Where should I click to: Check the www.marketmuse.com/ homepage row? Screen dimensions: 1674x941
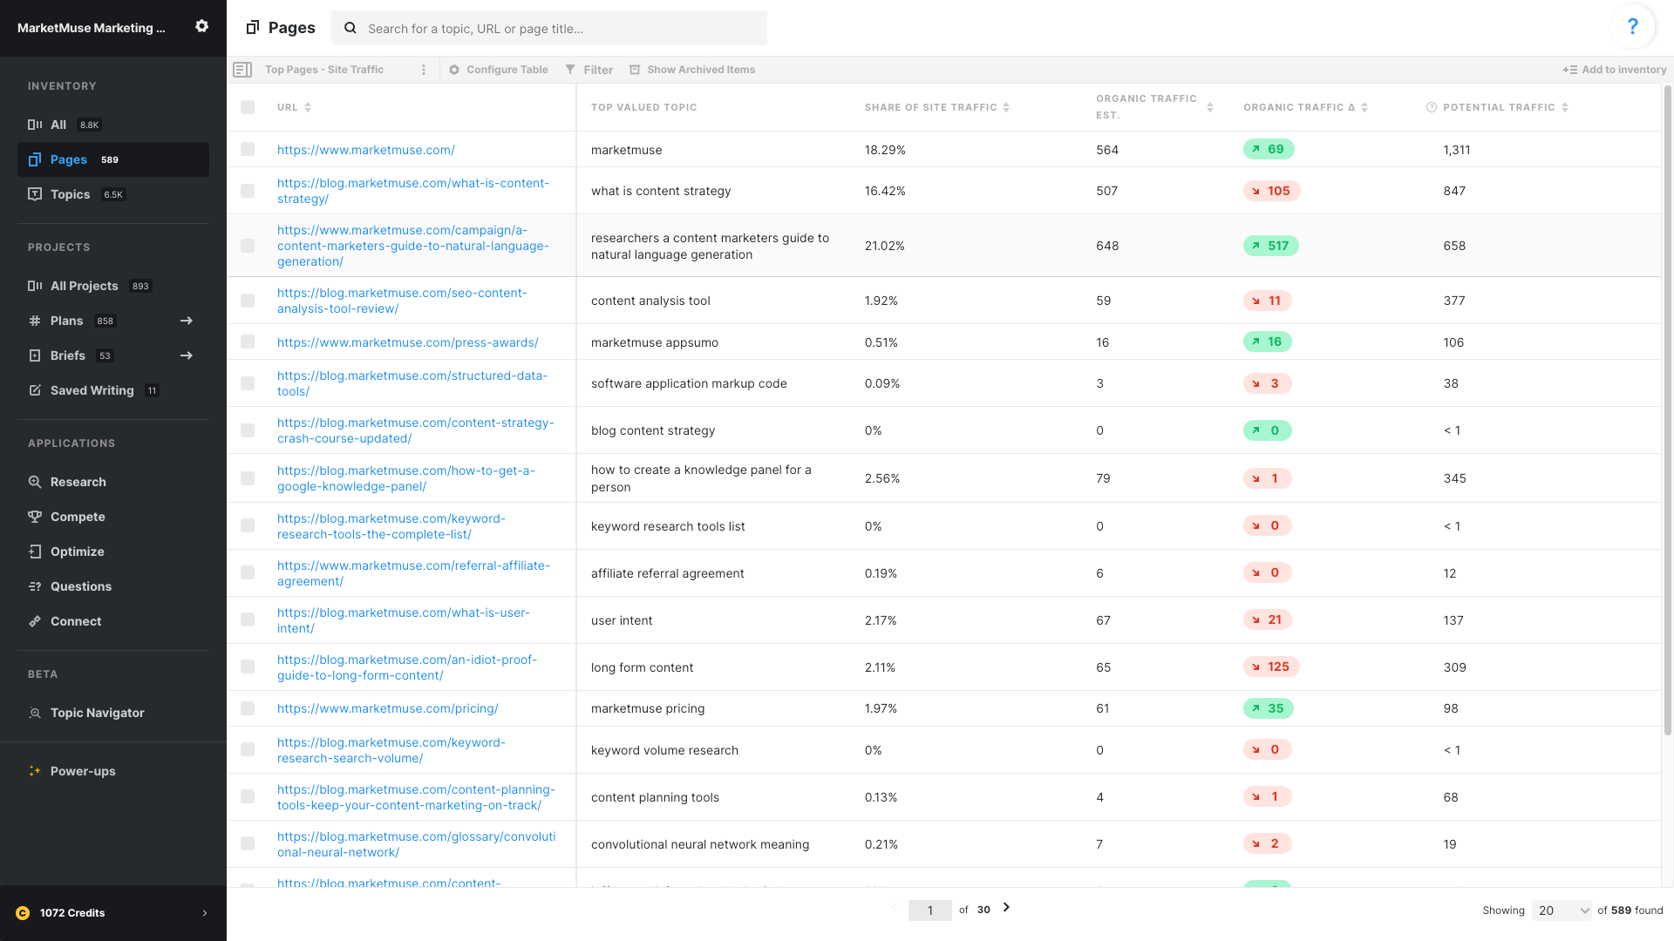click(x=248, y=150)
